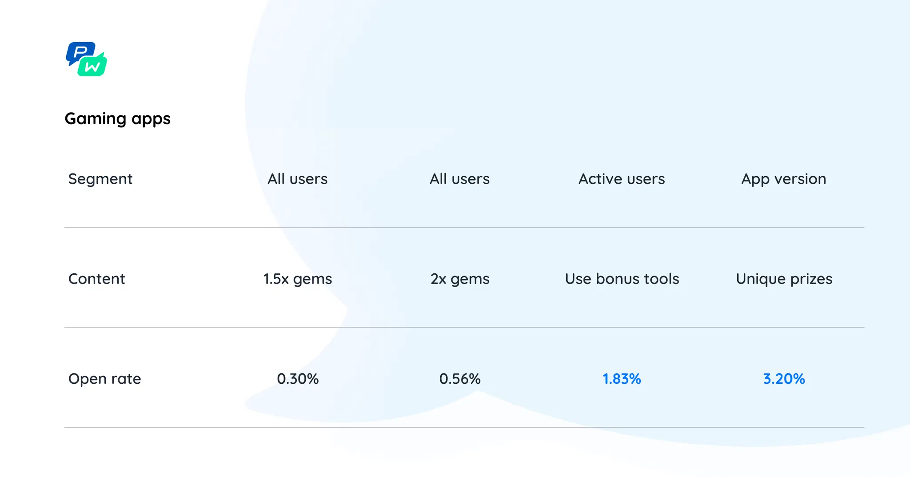Click the divider line below Open rate row

464,427
